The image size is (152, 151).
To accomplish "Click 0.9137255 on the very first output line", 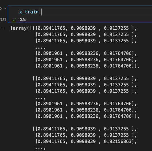I will (116, 28).
